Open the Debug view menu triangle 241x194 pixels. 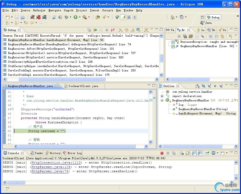152,29
